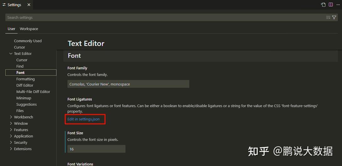Click the Open Settings (JSON) icon
The height and width of the screenshot is (166, 342).
click(323, 5)
